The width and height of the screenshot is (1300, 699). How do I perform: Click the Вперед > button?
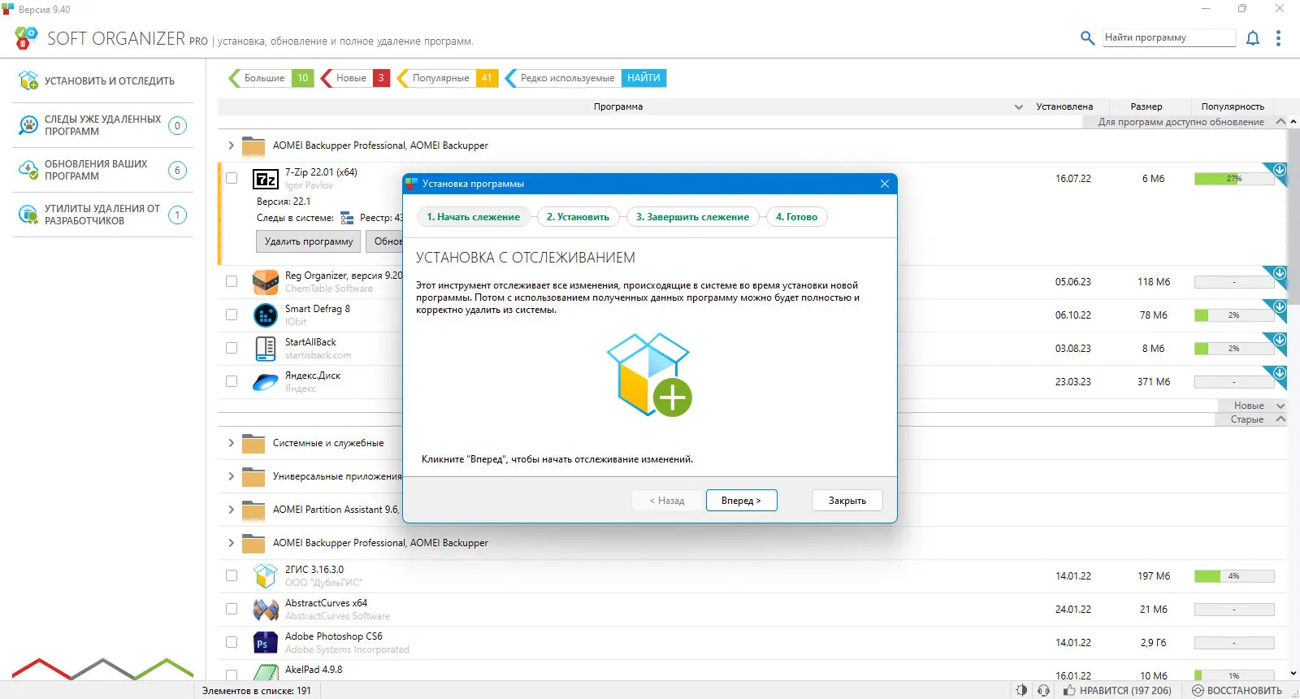pyautogui.click(x=741, y=501)
